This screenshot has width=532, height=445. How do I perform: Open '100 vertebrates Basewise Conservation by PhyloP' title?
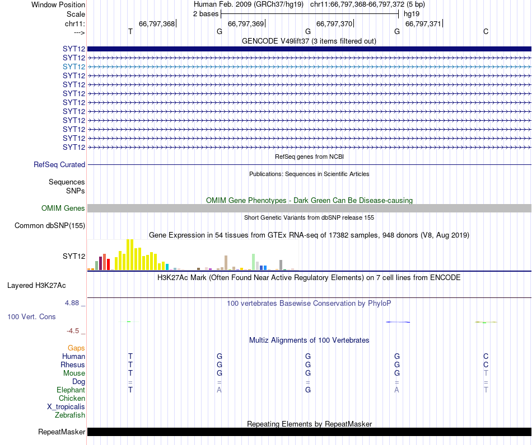click(x=309, y=304)
